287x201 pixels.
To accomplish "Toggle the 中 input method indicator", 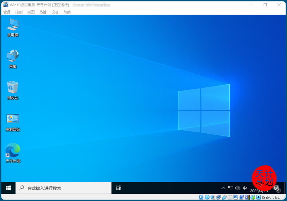I will [245, 188].
